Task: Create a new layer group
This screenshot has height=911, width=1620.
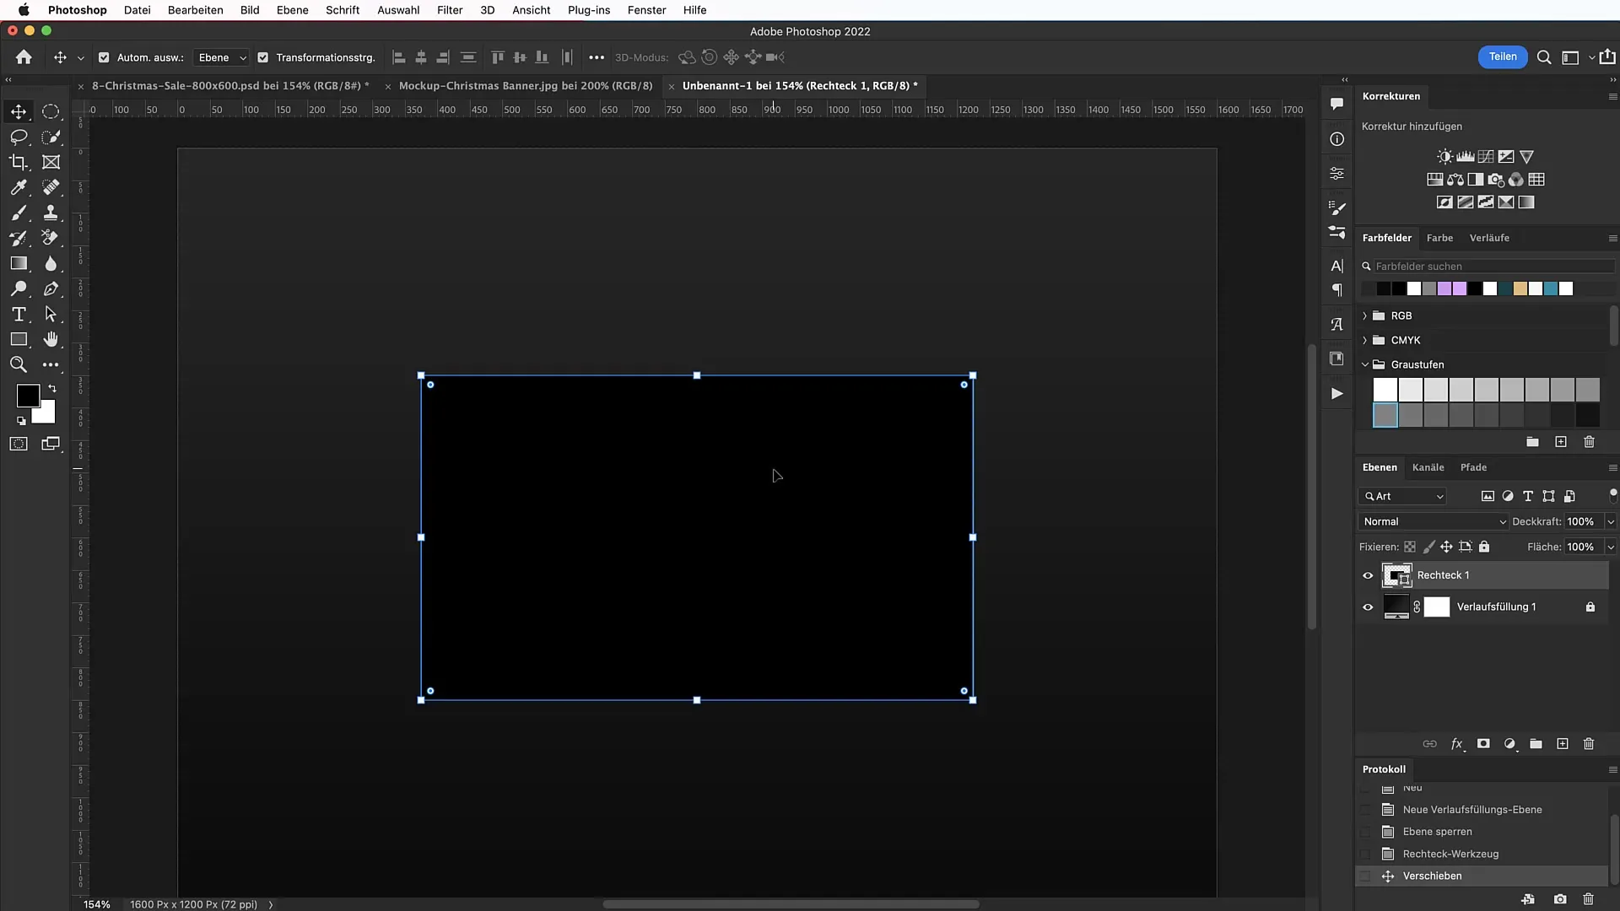Action: (1536, 744)
